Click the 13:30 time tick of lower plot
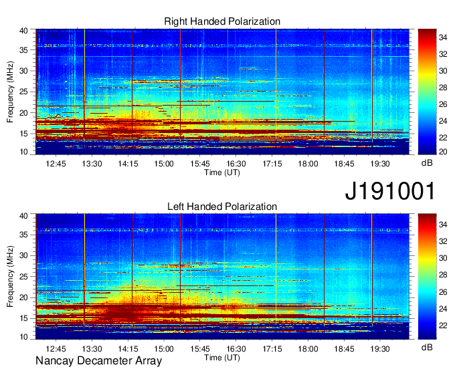Viewport: 455px width, 369px height. pos(92,349)
